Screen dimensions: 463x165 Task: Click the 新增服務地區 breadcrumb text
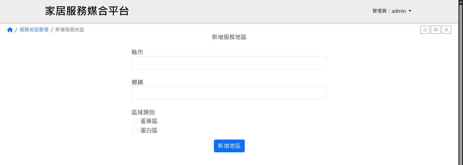70,30
